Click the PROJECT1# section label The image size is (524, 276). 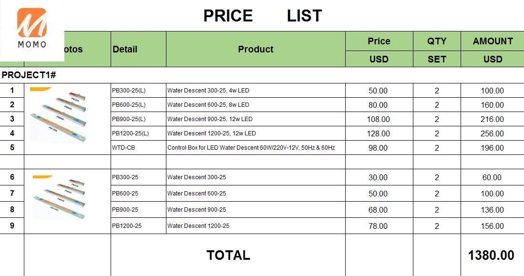tap(29, 75)
